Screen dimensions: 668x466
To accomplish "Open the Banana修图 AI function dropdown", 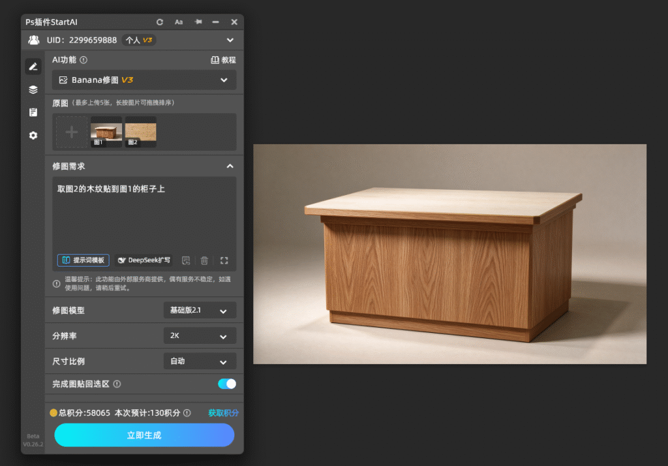I will [x=144, y=80].
